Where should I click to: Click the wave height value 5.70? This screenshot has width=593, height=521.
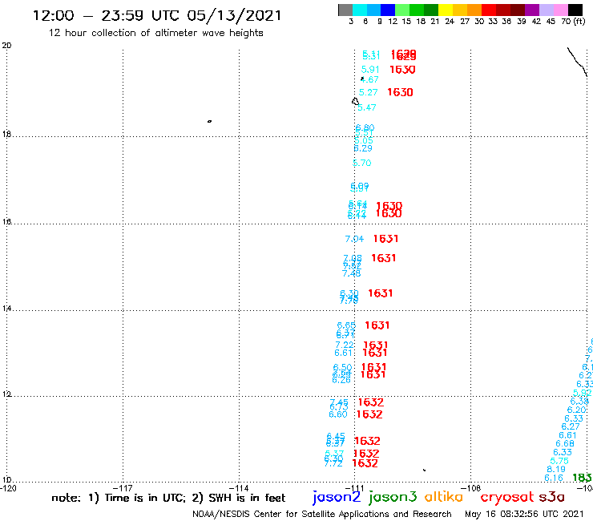click(362, 163)
